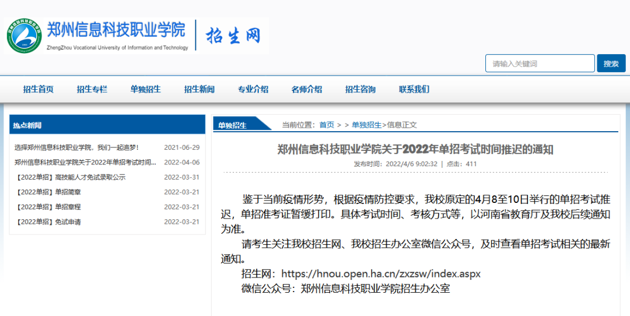Viewport: 630px width, 316px height.
Task: Open 名师介绍 in the navigation bar
Action: coord(307,89)
